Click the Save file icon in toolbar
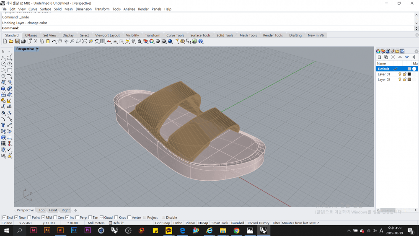The height and width of the screenshot is (236, 419). click(x=17, y=41)
